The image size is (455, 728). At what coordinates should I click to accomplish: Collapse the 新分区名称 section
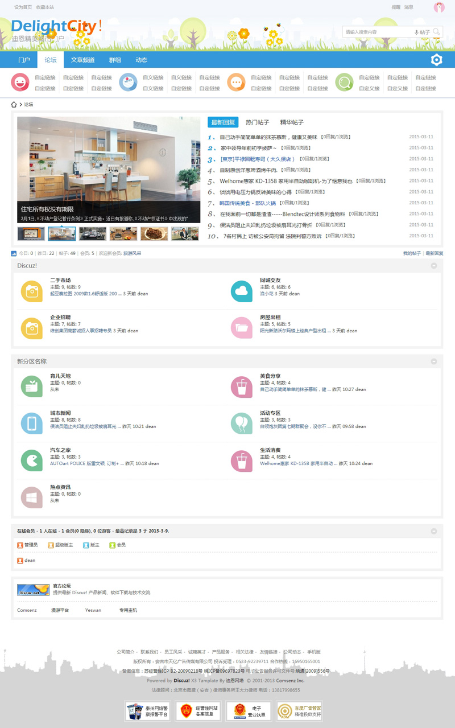pyautogui.click(x=434, y=361)
